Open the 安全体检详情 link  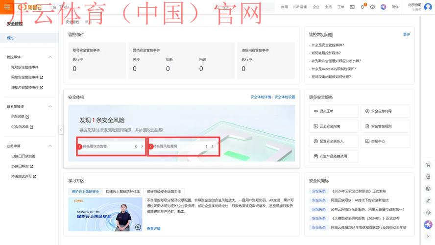pos(261,97)
